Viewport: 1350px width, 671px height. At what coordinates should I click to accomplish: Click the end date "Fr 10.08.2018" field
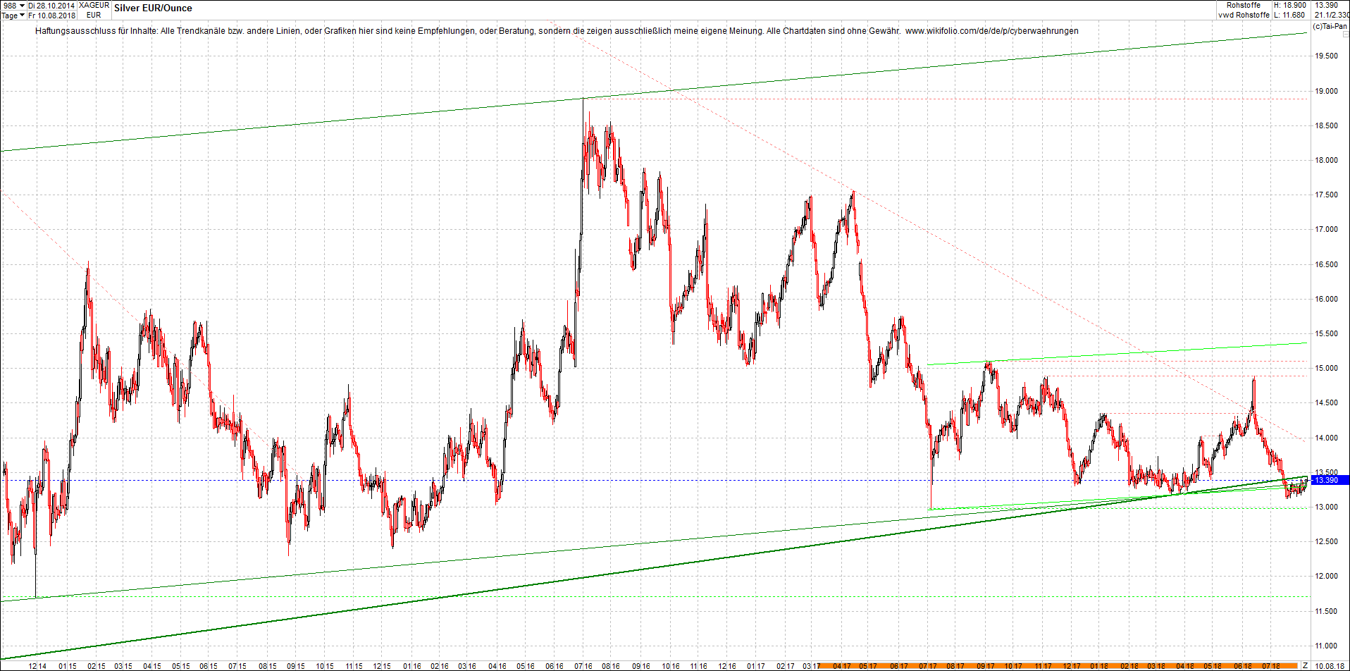(51, 15)
